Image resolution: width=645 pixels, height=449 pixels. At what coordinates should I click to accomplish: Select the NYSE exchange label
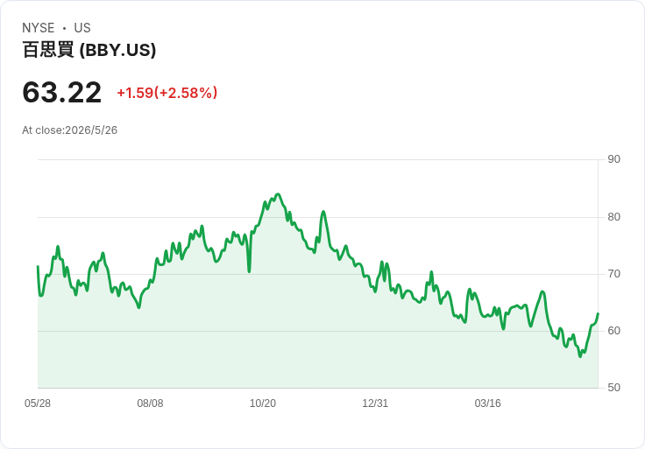[39, 28]
